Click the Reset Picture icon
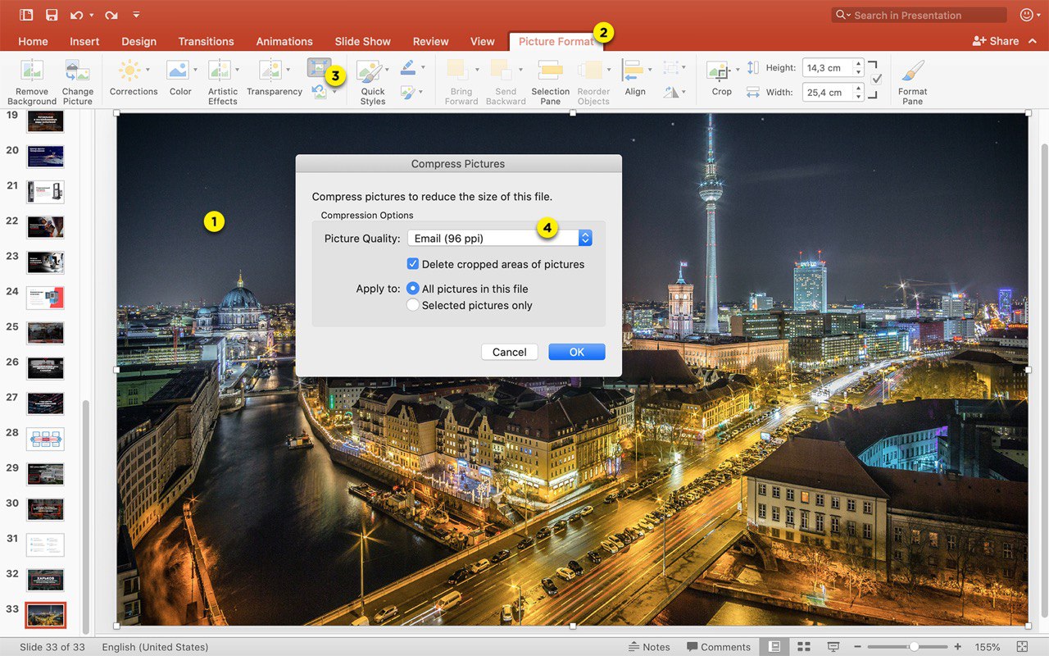The width and height of the screenshot is (1049, 656). click(x=319, y=92)
